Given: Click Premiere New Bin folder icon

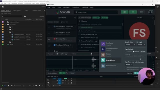Looking at the screenshot, I should coord(36,86).
